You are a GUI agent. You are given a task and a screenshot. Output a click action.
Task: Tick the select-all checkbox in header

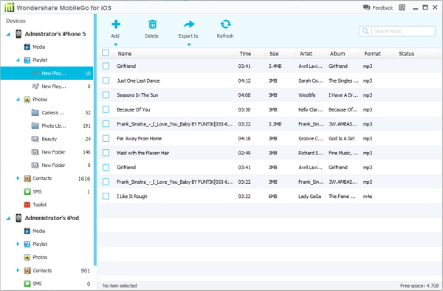coord(106,53)
